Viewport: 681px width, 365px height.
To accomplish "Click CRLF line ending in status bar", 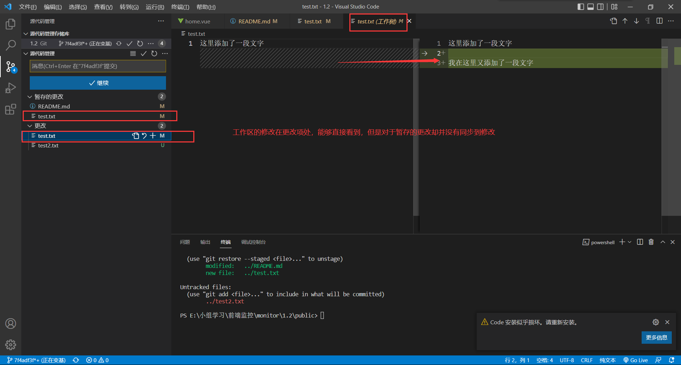I will click(587, 360).
